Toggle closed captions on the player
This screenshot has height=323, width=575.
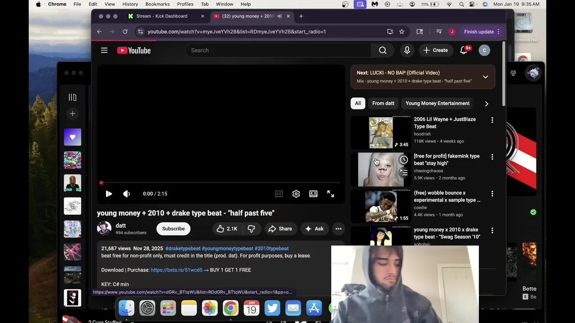279,194
